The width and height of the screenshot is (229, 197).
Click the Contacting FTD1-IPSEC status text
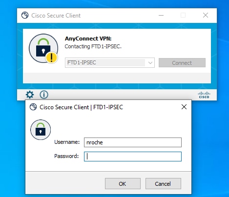(93, 46)
